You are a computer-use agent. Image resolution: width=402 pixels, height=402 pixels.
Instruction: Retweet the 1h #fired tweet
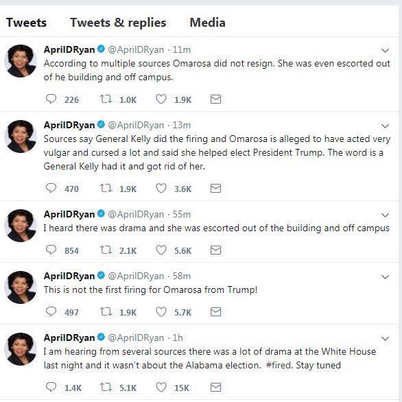click(x=106, y=387)
